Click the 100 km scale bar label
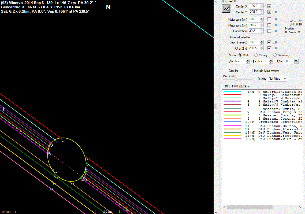The image size is (305, 214). point(107,212)
